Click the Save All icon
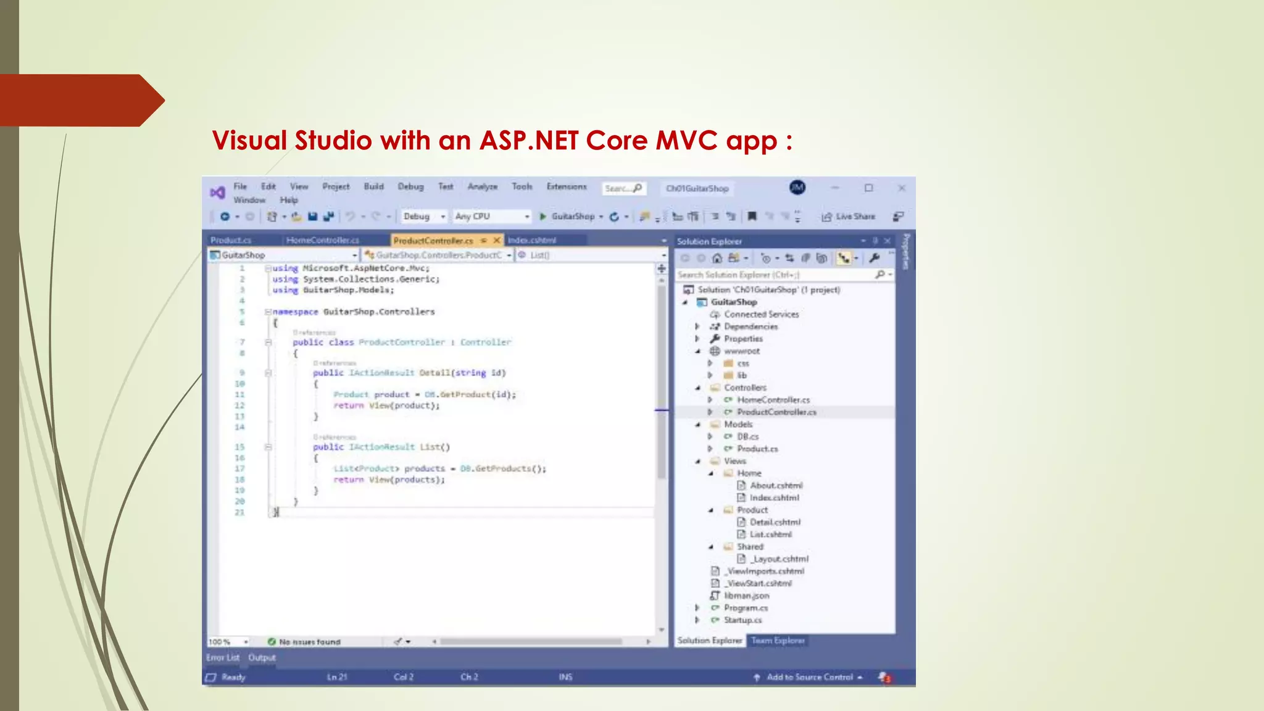The height and width of the screenshot is (711, 1264). click(328, 217)
